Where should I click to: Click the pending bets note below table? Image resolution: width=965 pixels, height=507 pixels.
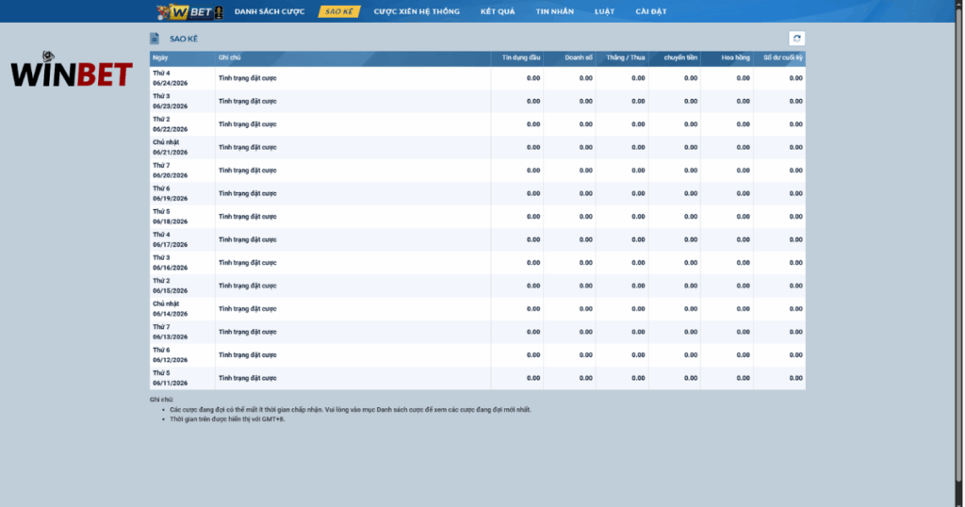351,410
